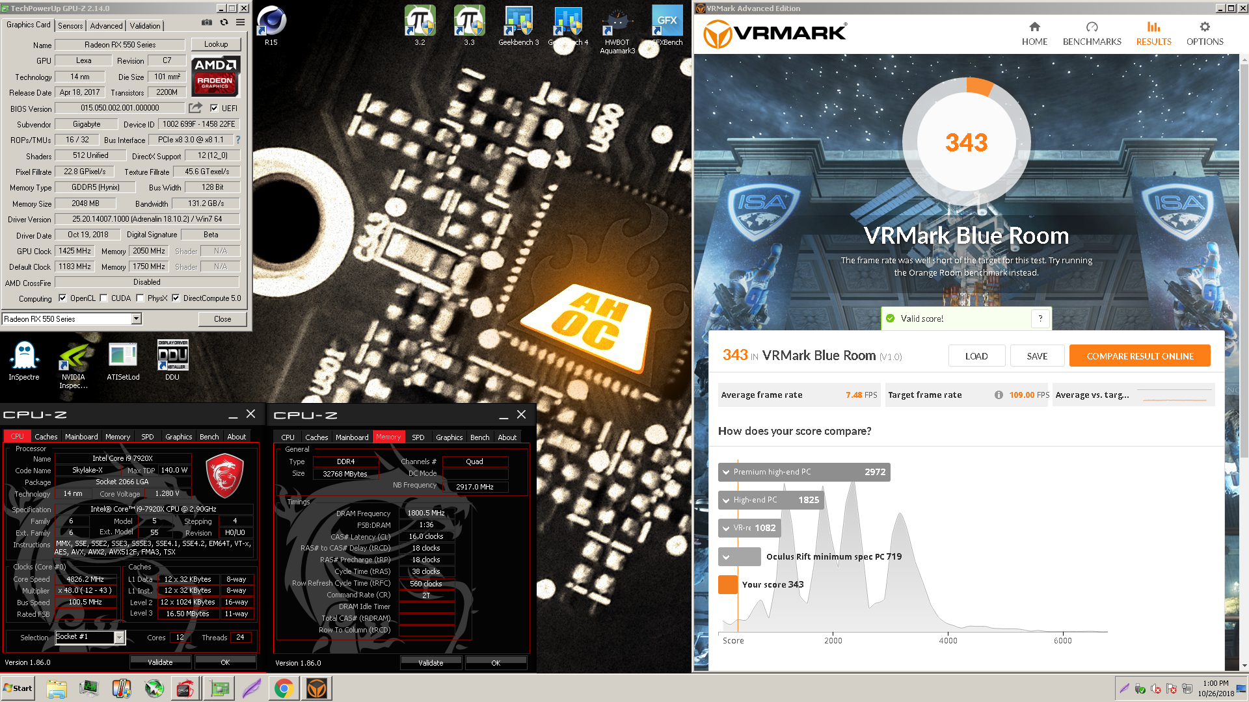Click the Validate button in right CPU-Z window

(431, 663)
